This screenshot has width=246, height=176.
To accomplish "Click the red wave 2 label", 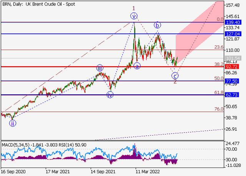I will 175,82.
